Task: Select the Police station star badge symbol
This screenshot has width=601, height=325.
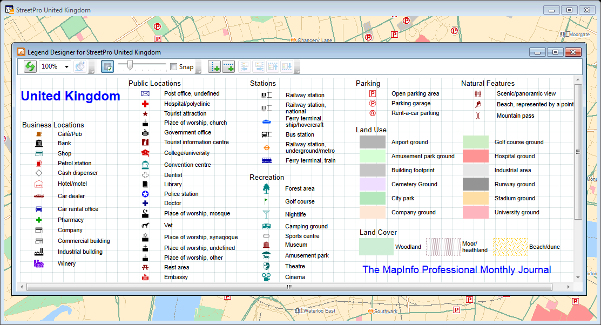Action: (145, 194)
